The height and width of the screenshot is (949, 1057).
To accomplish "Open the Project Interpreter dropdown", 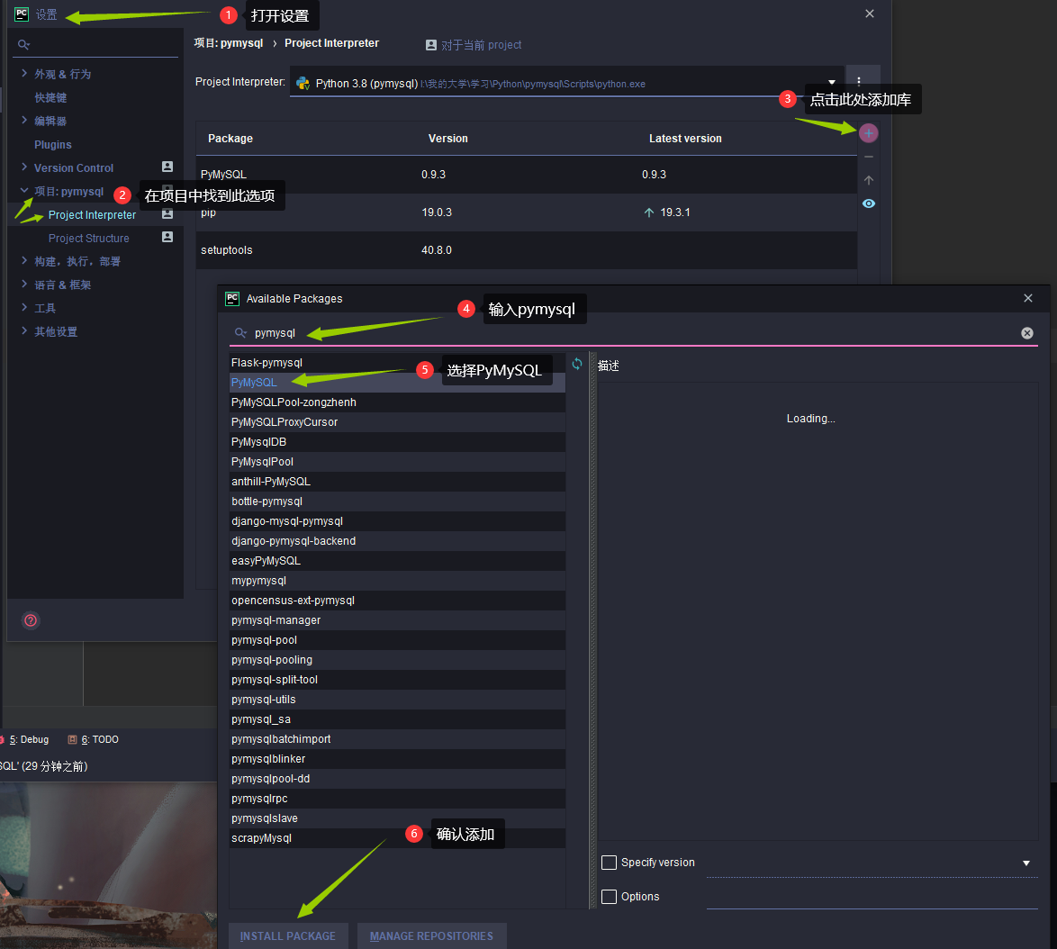I will 831,82.
